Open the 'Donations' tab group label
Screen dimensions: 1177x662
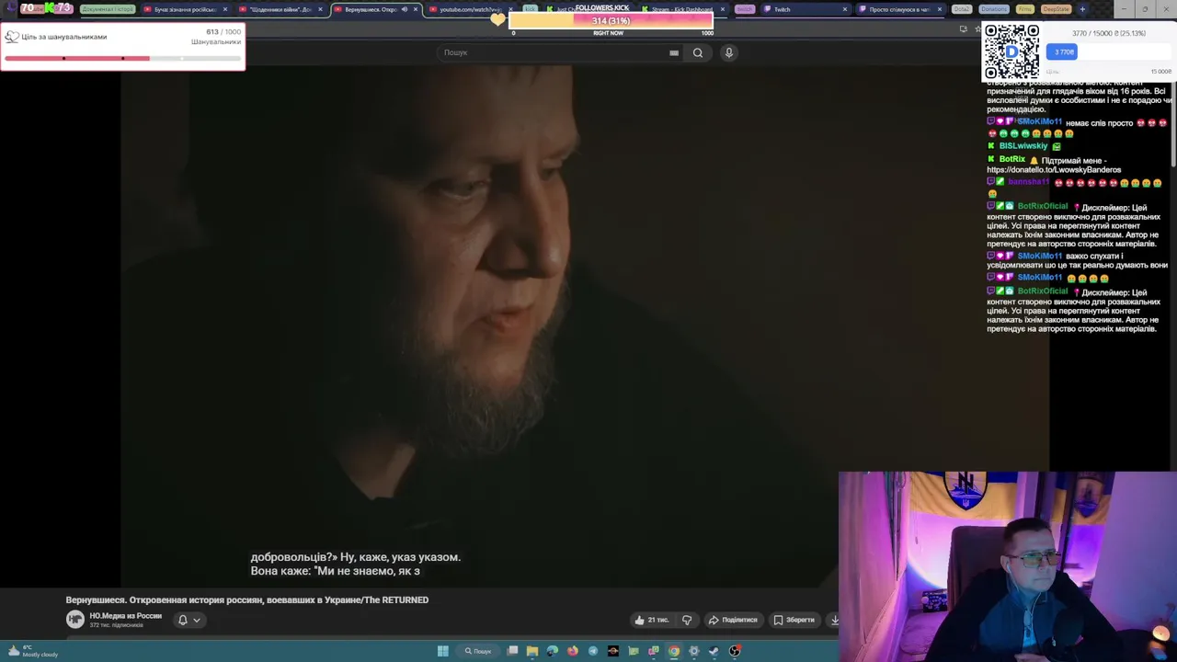994,9
